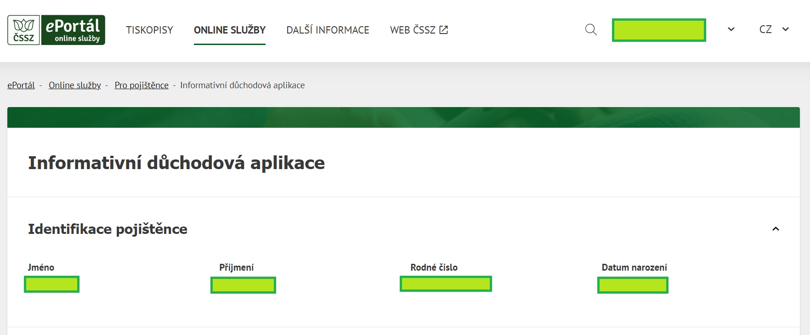Viewport: 810px width, 335px height.
Task: Open search with the magnifier icon
Action: [x=591, y=30]
